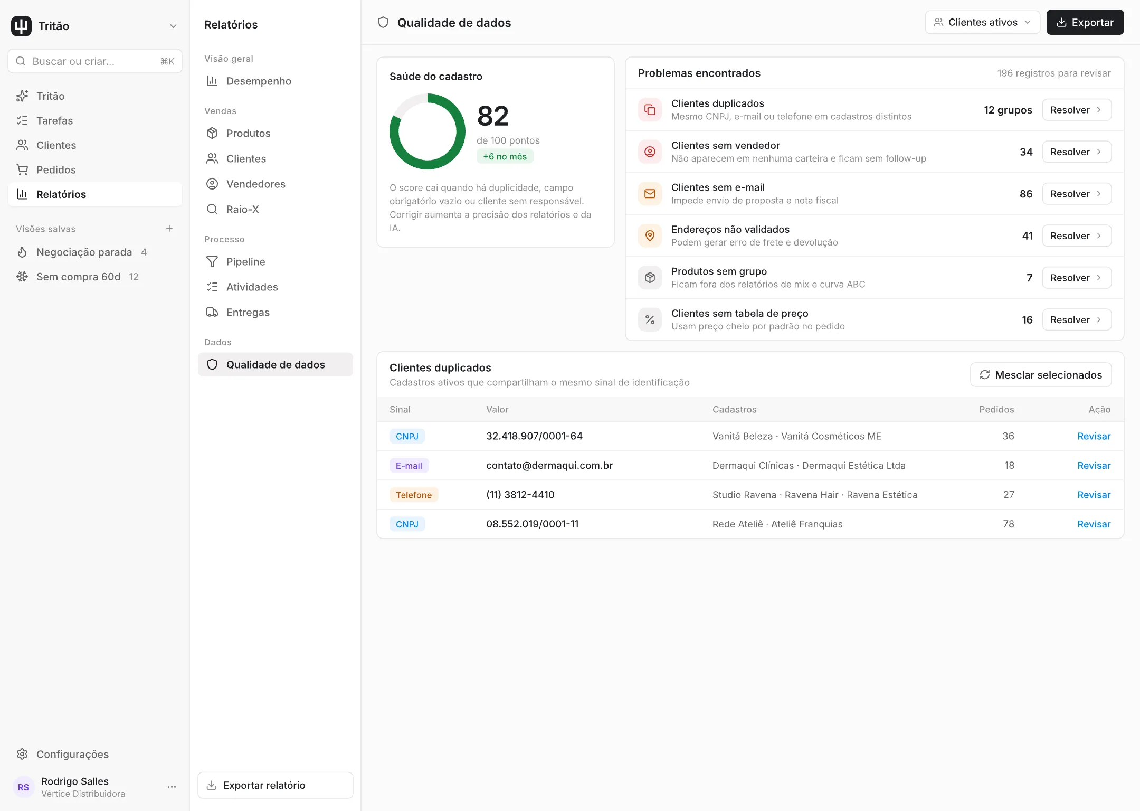This screenshot has width=1140, height=811.
Task: Click the Exportar button
Action: 1085,22
